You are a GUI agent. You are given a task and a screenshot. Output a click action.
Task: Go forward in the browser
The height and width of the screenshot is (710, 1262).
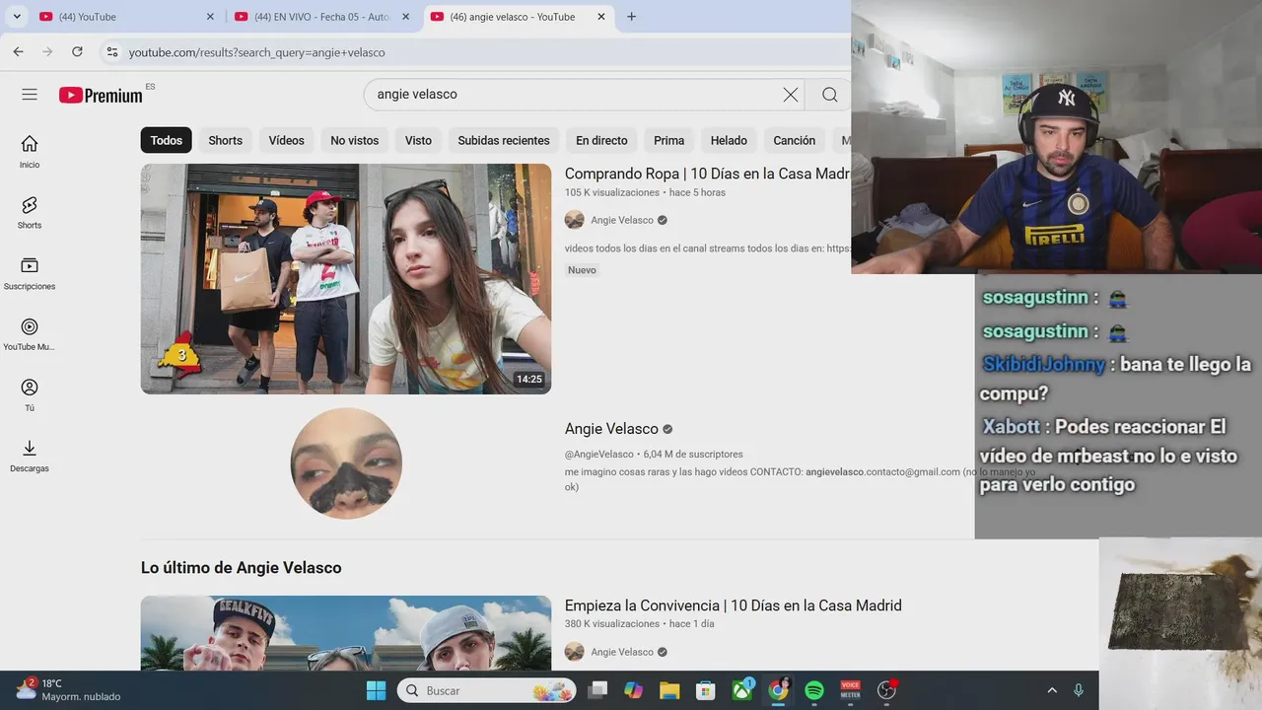tap(47, 52)
